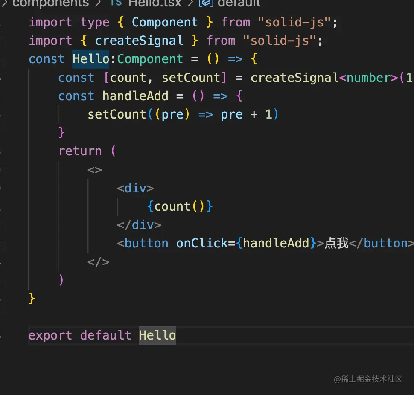Click the opening div tag

(135, 189)
